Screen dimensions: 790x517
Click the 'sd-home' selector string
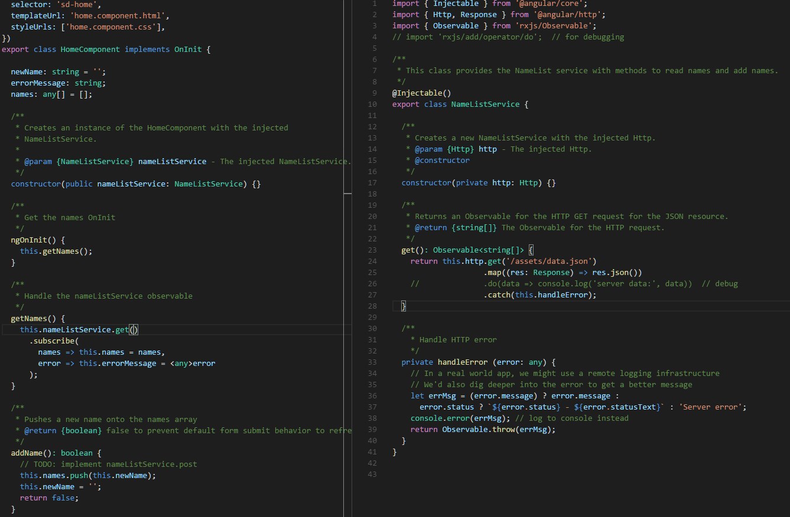79,5
